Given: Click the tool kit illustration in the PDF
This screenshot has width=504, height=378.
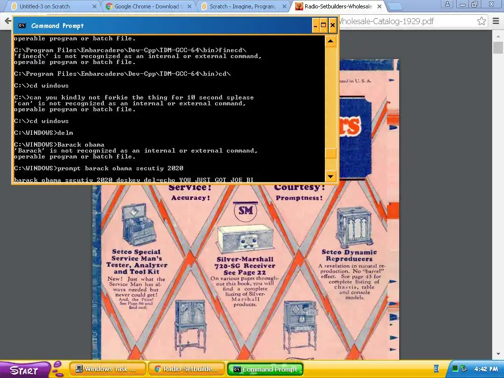Looking at the screenshot, I should (139, 224).
